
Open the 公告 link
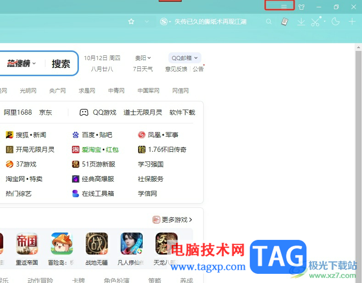pos(198,69)
